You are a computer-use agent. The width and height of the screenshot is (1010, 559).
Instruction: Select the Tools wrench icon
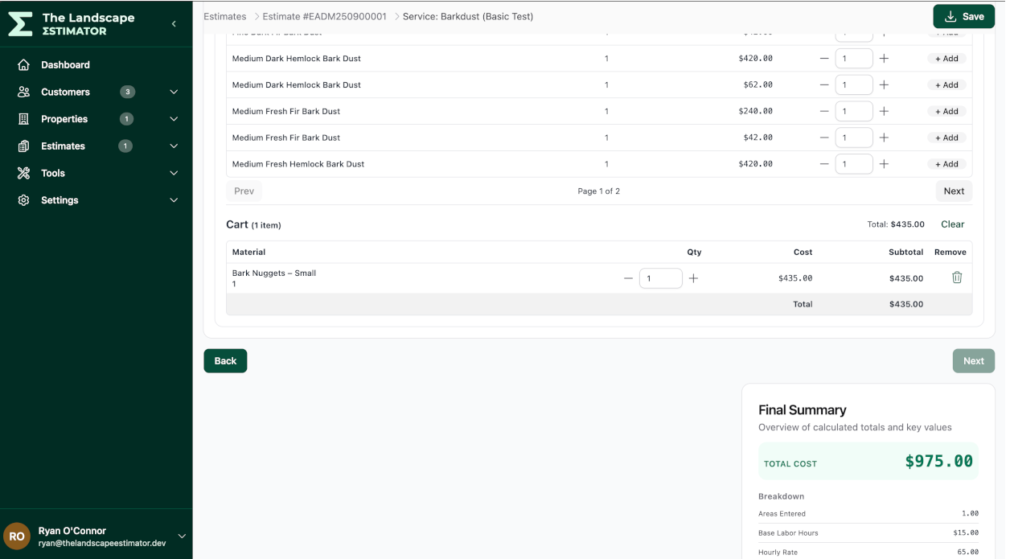click(x=25, y=173)
